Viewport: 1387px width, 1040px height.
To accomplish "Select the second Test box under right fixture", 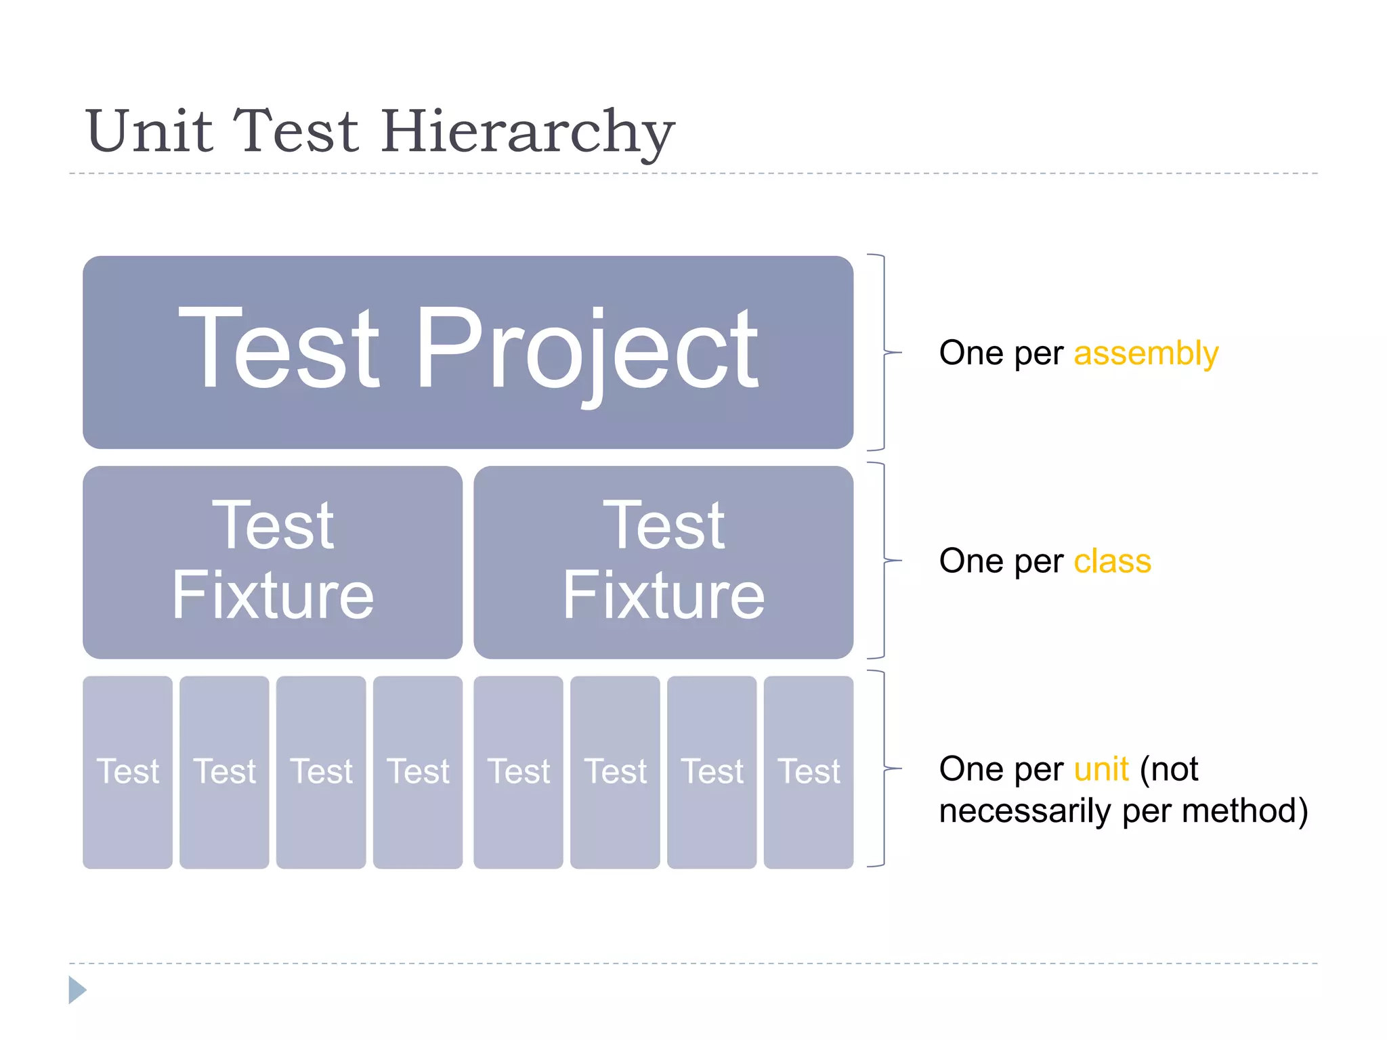I will tap(615, 773).
